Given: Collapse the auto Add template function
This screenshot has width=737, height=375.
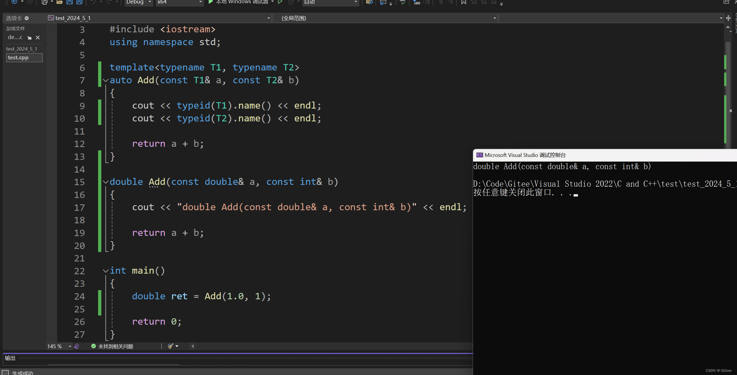Looking at the screenshot, I should pyautogui.click(x=106, y=80).
